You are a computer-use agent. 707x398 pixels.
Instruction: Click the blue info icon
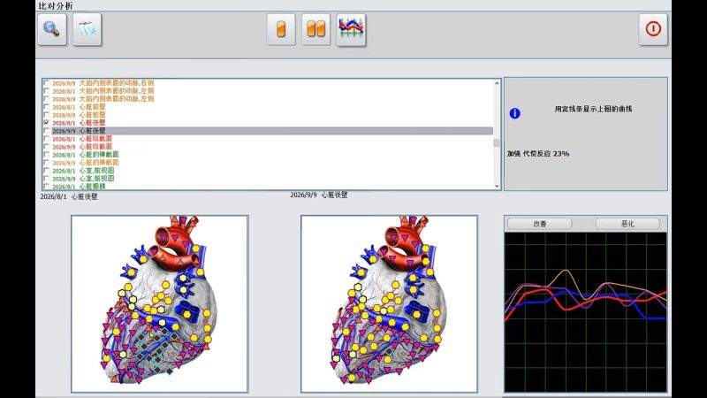coord(514,113)
